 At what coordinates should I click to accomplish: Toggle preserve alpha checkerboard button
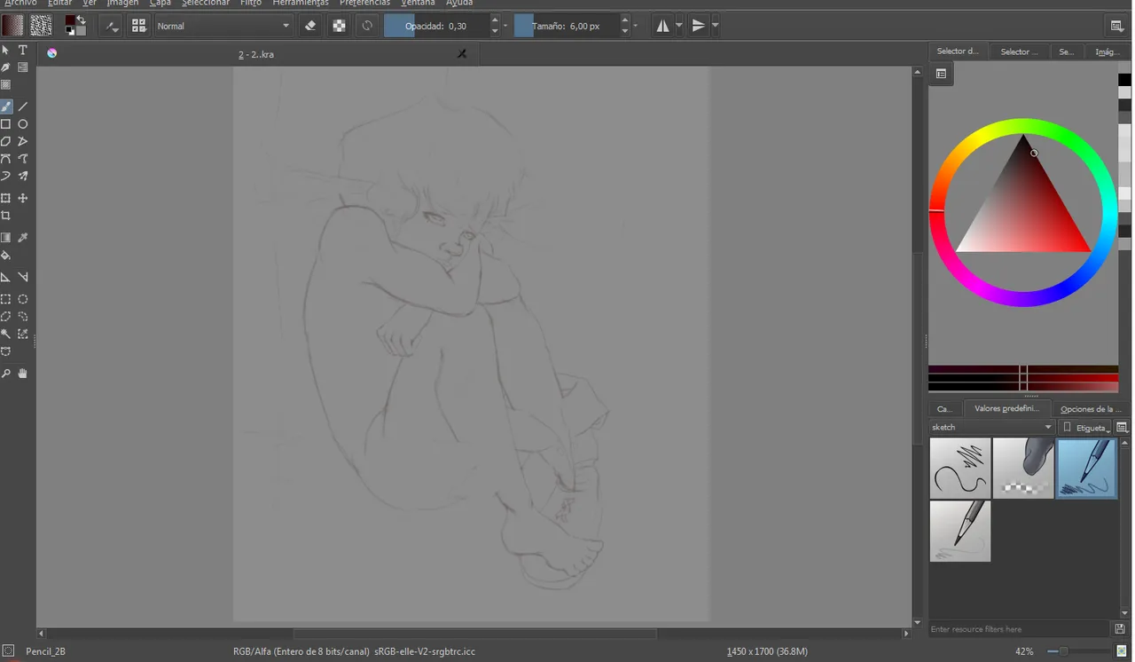click(x=339, y=26)
